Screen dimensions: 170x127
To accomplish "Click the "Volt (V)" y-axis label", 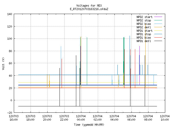I will tap(3, 63).
